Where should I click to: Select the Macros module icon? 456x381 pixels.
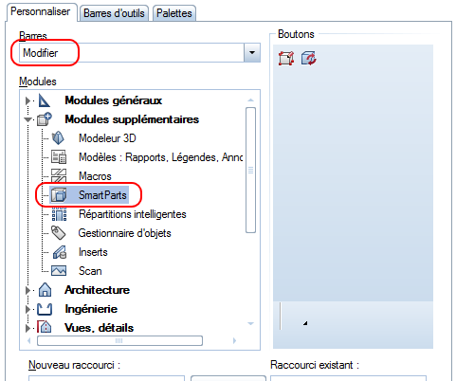click(59, 176)
